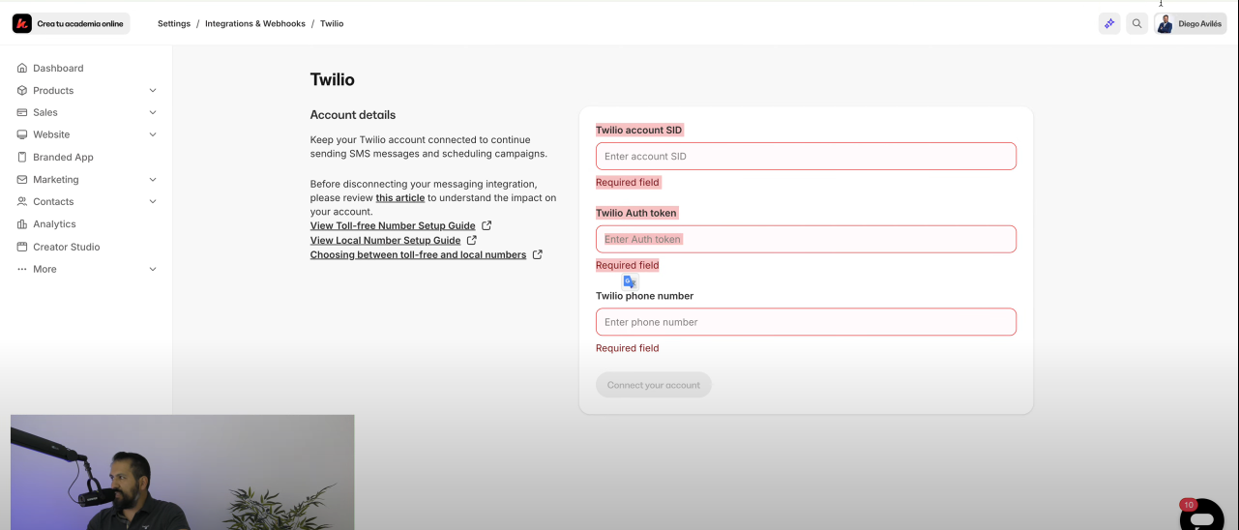Click the Account details heading

click(353, 114)
